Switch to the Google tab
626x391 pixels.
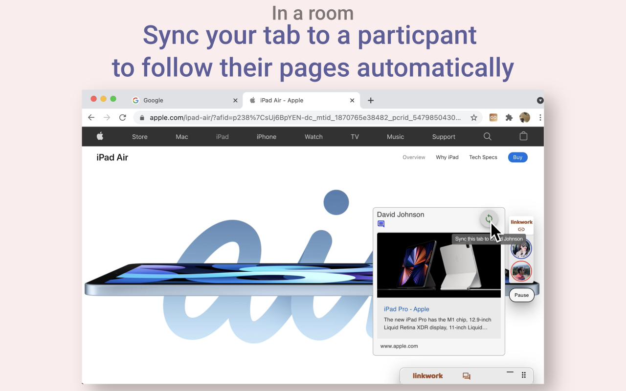tap(184, 100)
